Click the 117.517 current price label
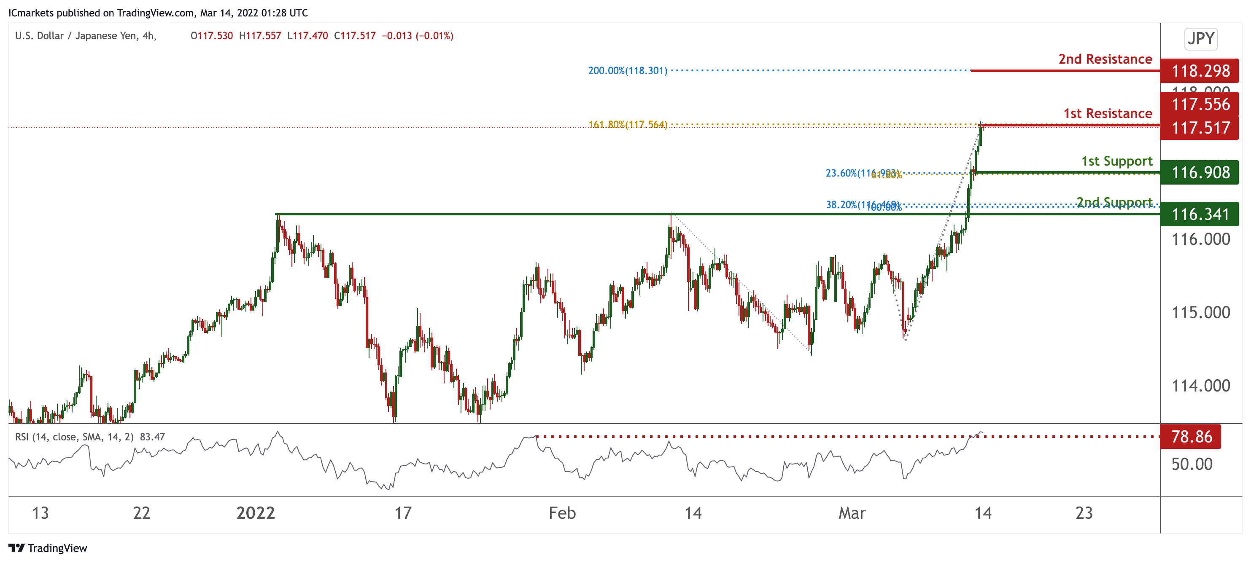The image size is (1251, 563). 1200,128
